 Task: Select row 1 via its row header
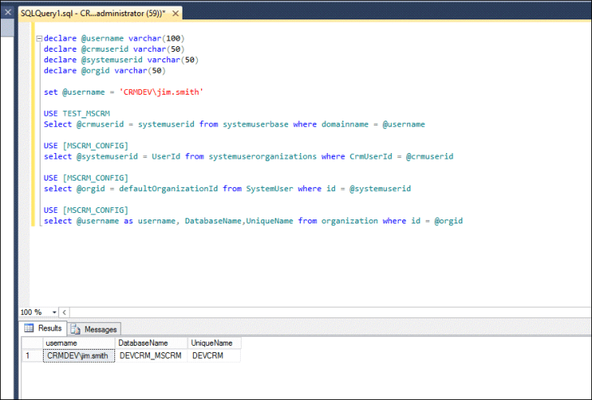coord(31,355)
